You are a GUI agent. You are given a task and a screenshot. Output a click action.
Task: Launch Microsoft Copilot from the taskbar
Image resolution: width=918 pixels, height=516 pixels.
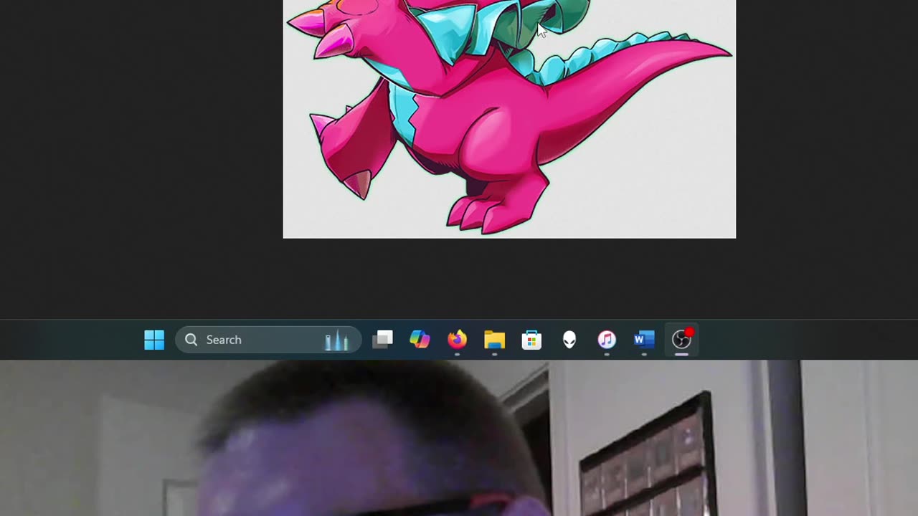(420, 340)
